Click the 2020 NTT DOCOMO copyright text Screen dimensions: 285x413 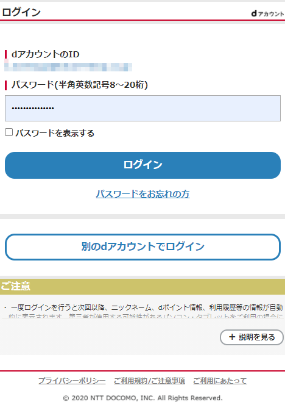tap(142, 398)
